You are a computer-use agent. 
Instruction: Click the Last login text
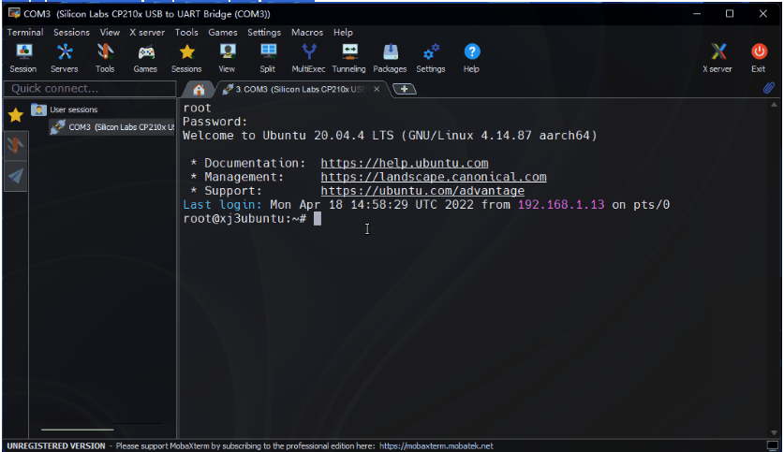pos(222,205)
